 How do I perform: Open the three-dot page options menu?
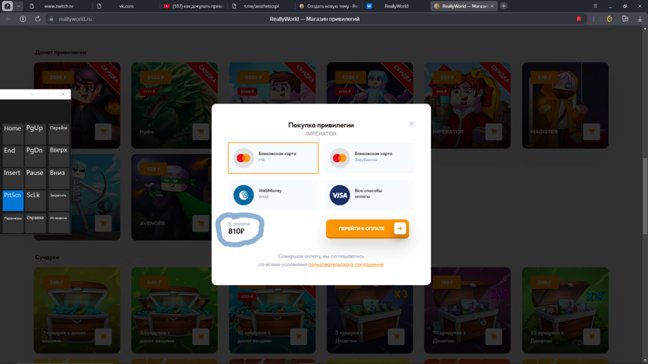pyautogui.click(x=594, y=19)
